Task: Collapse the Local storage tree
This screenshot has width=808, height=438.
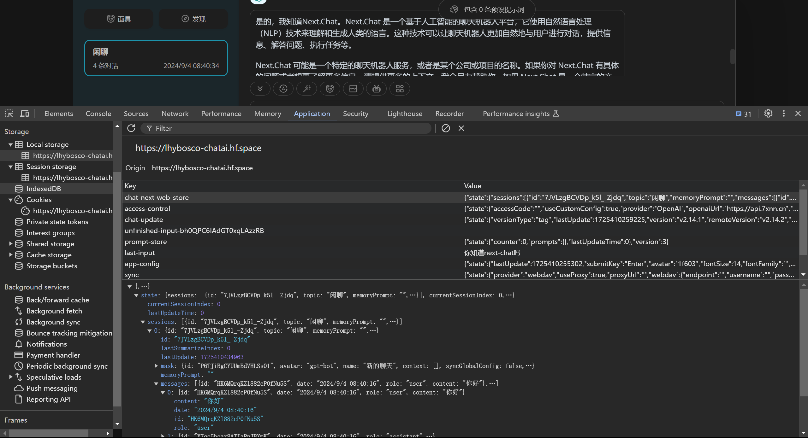Action: [11, 145]
